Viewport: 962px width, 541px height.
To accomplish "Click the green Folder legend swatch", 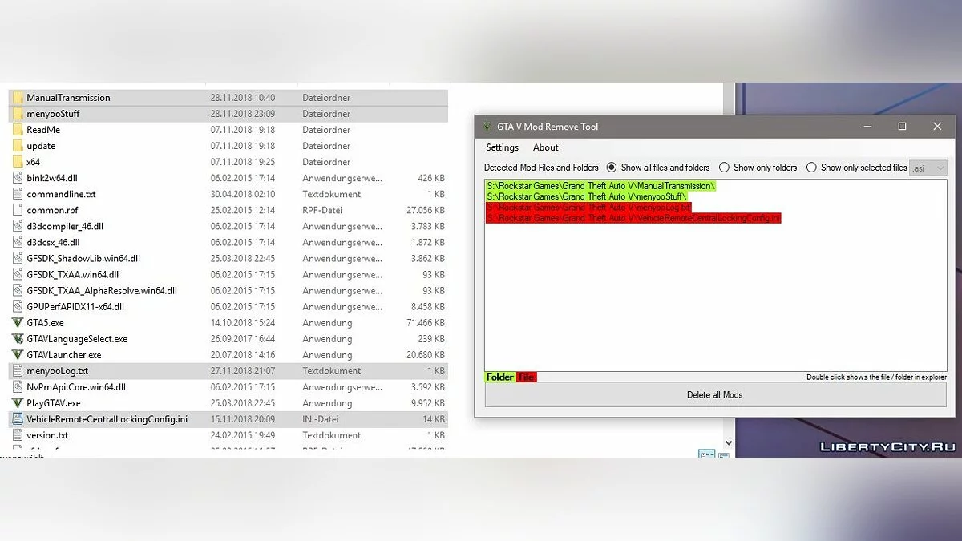I will [x=499, y=377].
